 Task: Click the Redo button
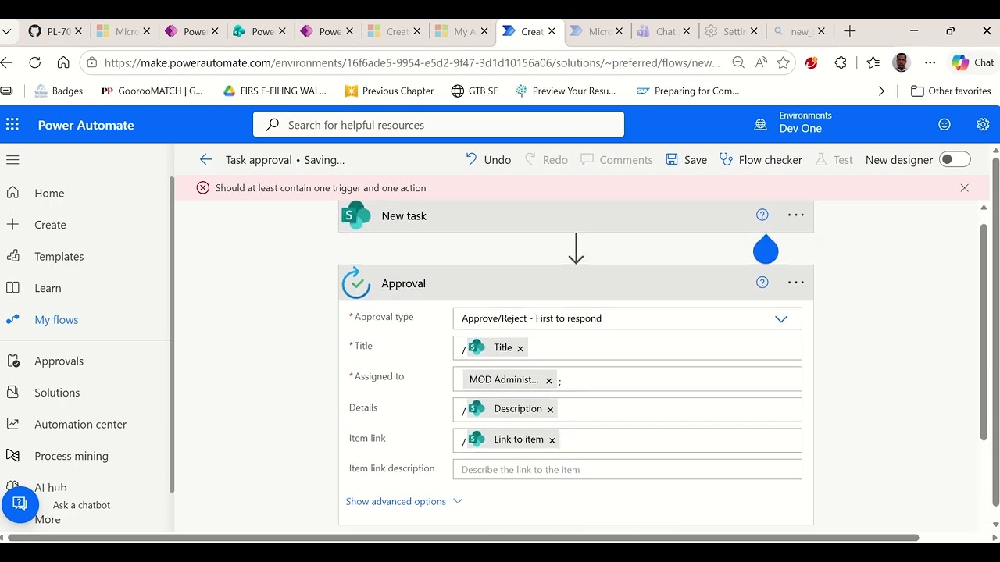point(546,159)
